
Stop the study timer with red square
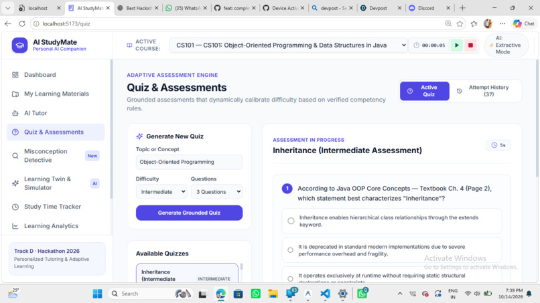pos(470,45)
